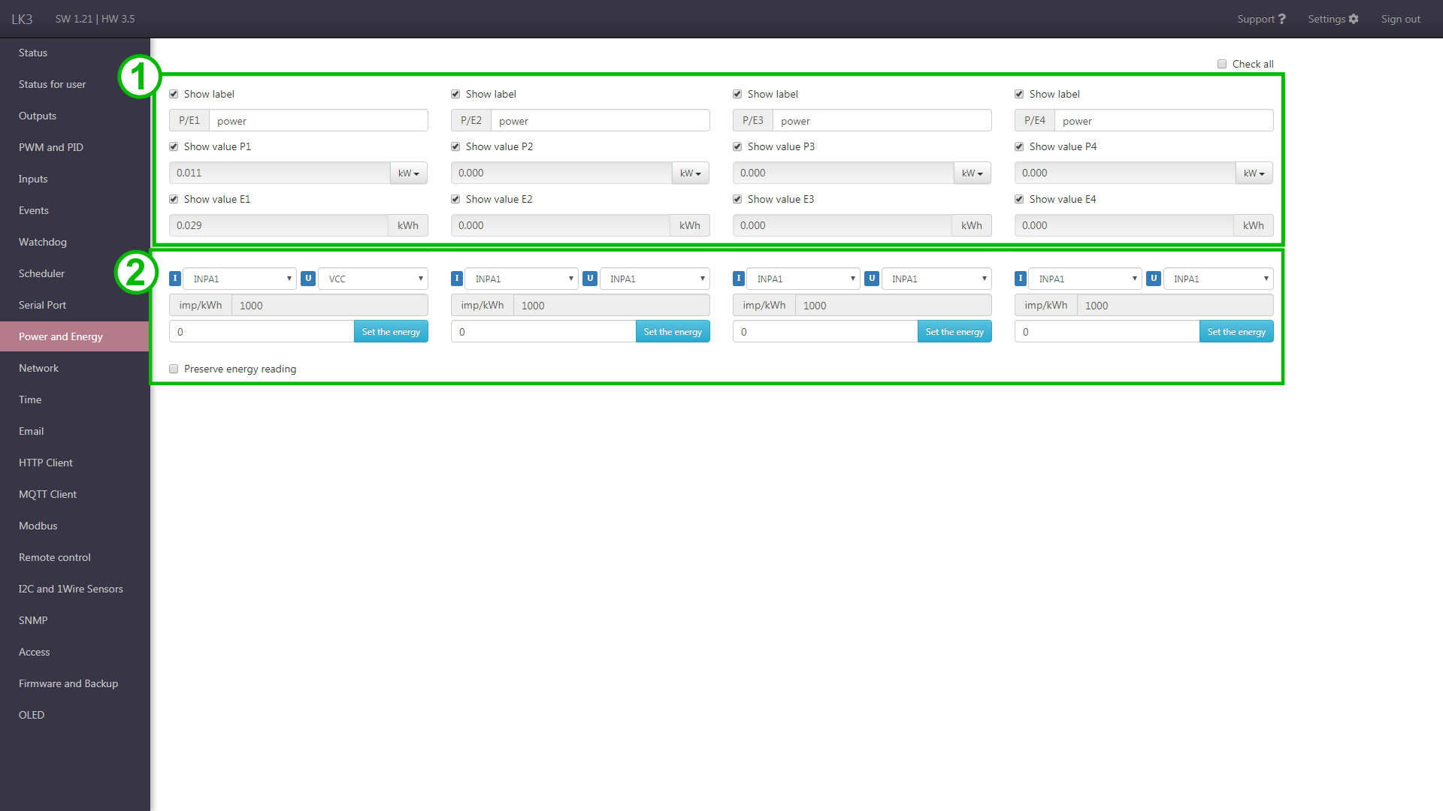Screen dimensions: 1443x811
Task: Click the U badge in the P/E2 column
Action: 590,279
